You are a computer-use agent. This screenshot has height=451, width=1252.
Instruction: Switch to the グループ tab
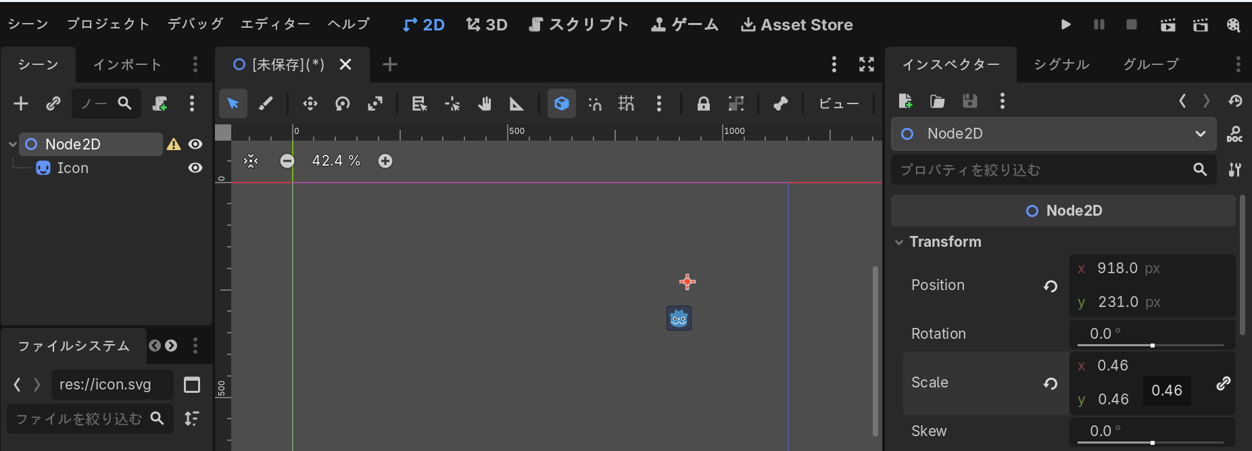pyautogui.click(x=1151, y=64)
